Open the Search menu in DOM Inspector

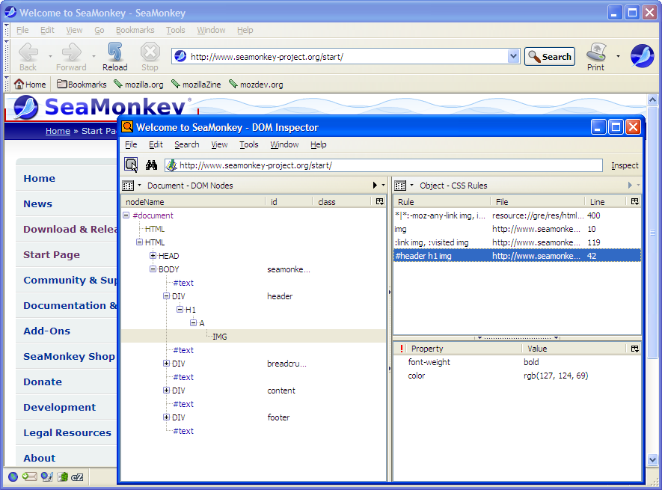pos(186,144)
